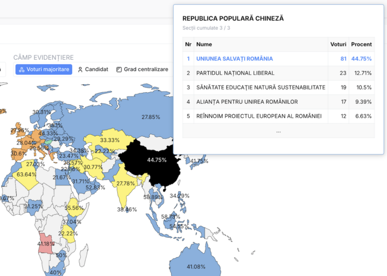Click Ethiopia labeled 55.56% on the map
This screenshot has height=276, width=387.
[x=75, y=206]
